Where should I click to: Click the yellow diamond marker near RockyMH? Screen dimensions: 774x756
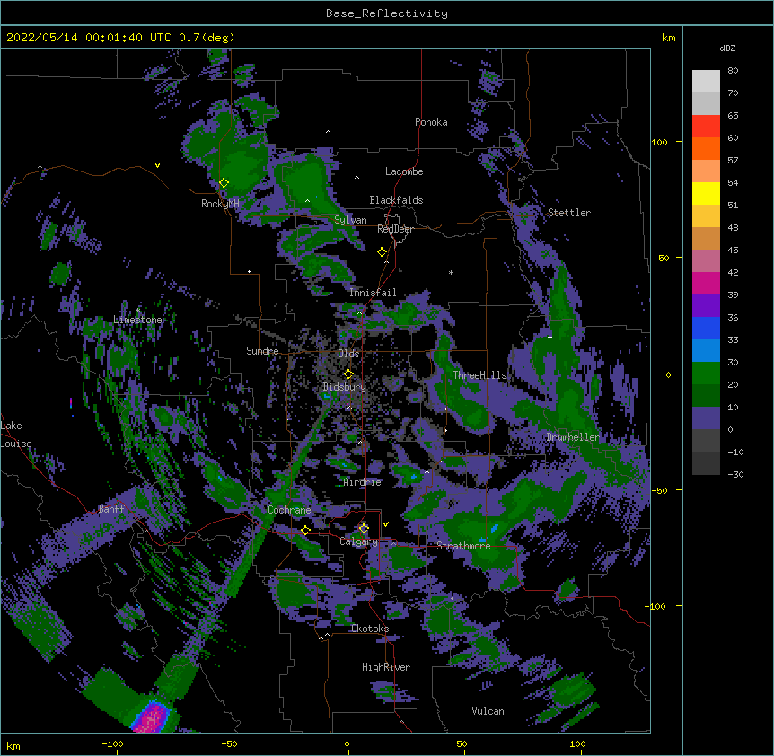(224, 183)
